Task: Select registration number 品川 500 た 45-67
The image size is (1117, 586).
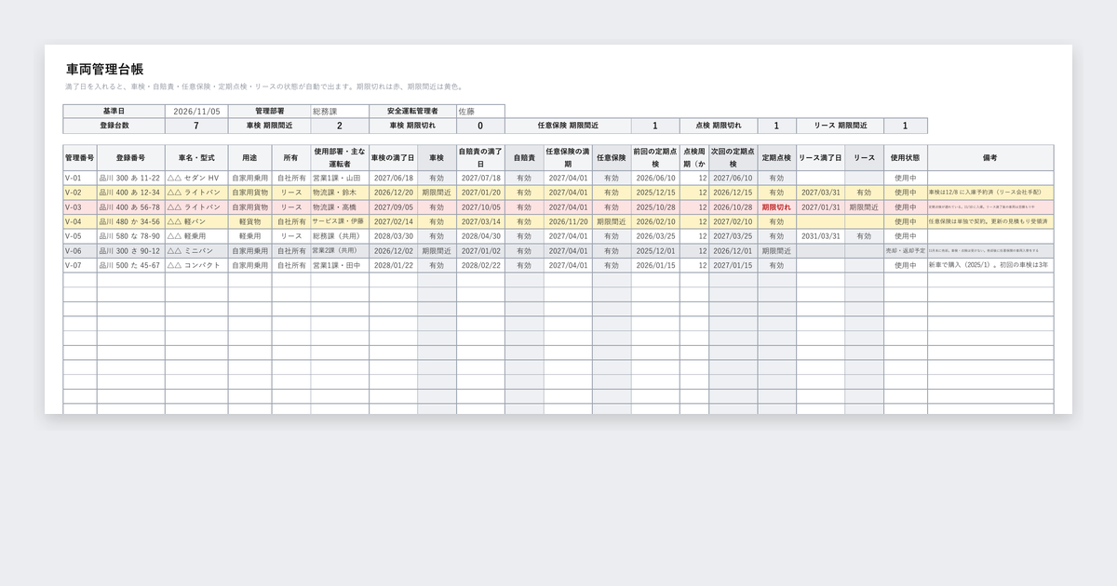Action: (131, 265)
